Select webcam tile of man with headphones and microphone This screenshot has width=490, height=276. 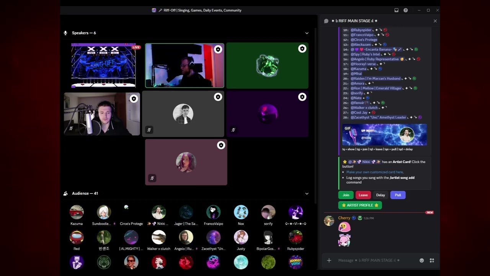point(102,114)
